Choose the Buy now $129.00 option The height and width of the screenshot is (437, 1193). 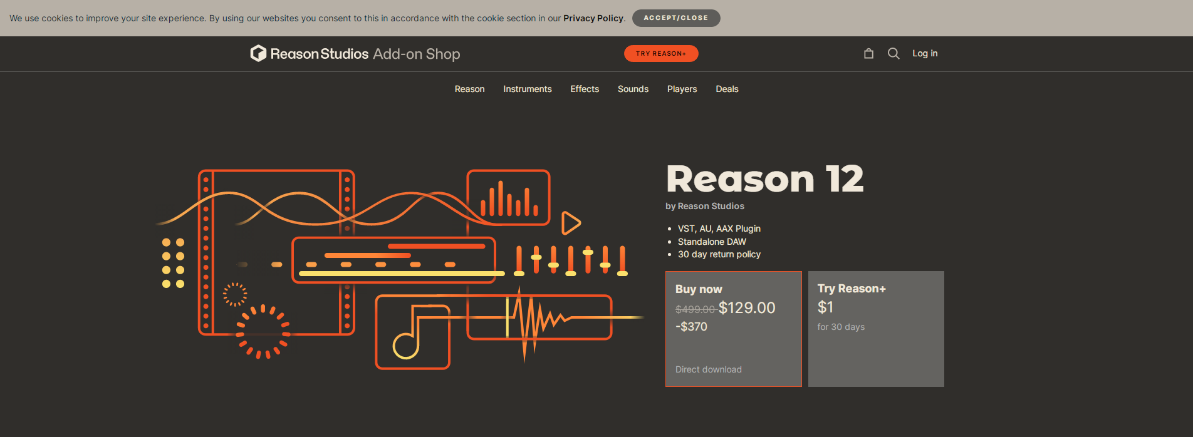tap(734, 329)
